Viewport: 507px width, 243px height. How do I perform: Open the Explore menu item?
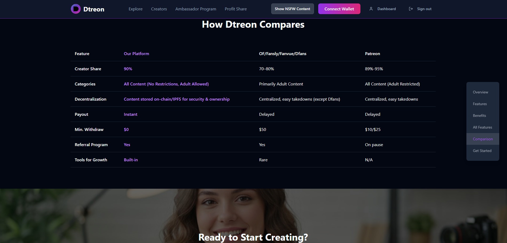(x=135, y=9)
